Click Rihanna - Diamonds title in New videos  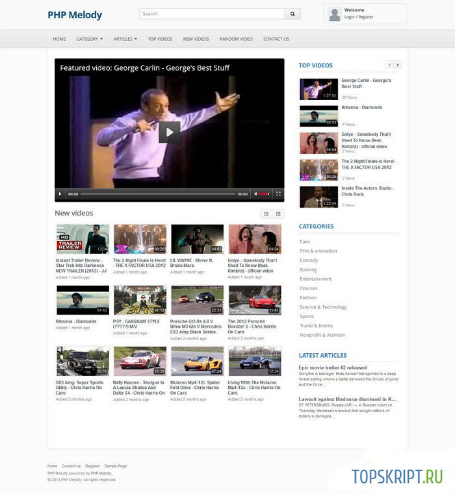pyautogui.click(x=76, y=321)
